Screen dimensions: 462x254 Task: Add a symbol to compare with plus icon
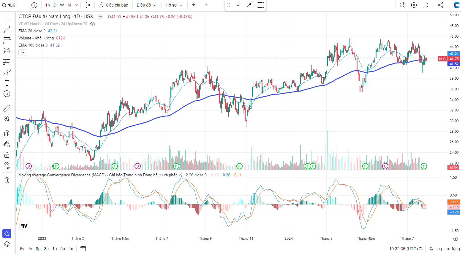(x=34, y=5)
